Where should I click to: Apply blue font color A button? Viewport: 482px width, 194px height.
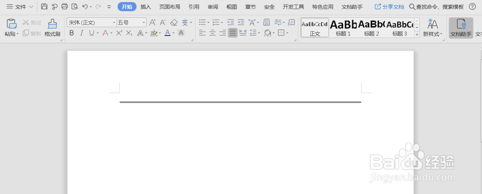tap(168, 33)
